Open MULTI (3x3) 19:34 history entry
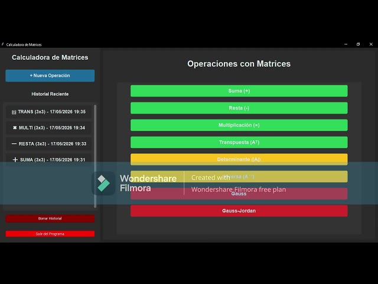The width and height of the screenshot is (378, 284). [48, 128]
